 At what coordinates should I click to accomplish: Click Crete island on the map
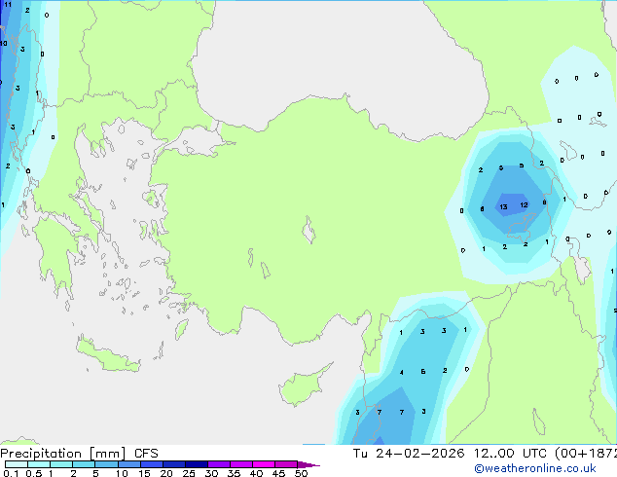pos(107,354)
